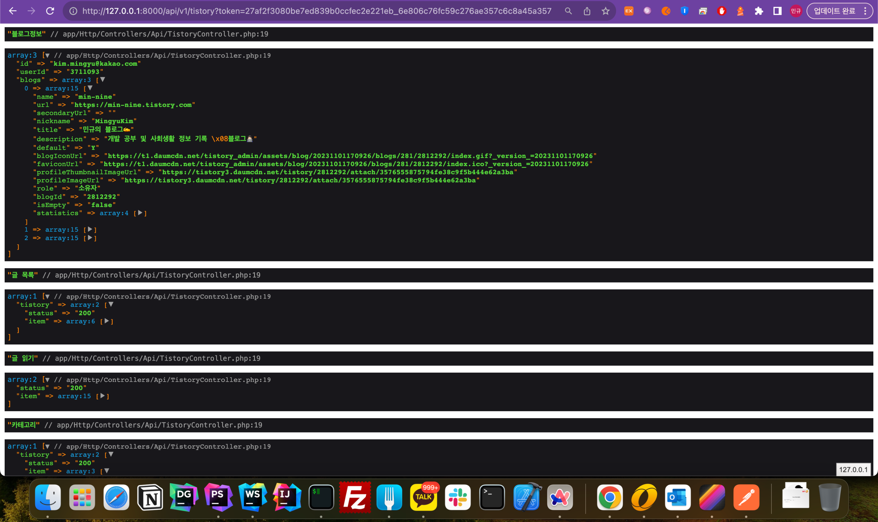
Task: Open Slack from the dock
Action: [458, 497]
